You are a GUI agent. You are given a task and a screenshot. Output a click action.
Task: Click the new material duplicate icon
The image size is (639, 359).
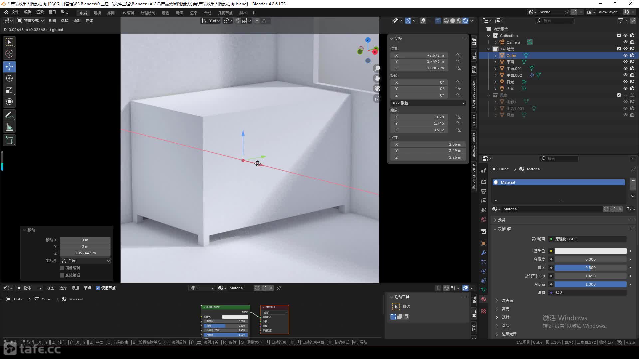click(613, 209)
